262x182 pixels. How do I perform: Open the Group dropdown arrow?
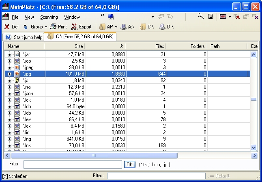[x=46, y=27]
